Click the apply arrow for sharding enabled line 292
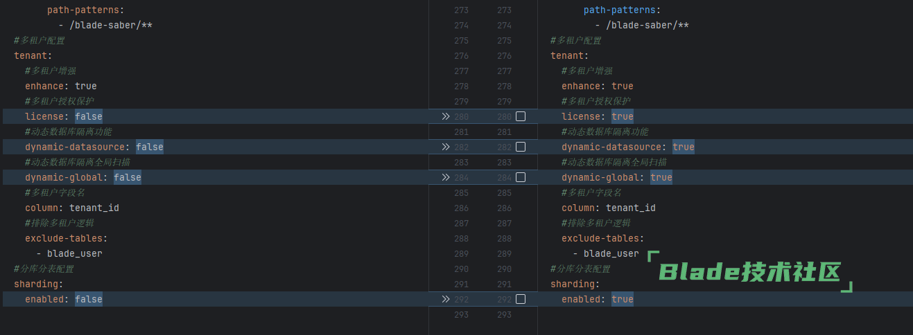Screen dimensions: 913x335 (x=445, y=299)
